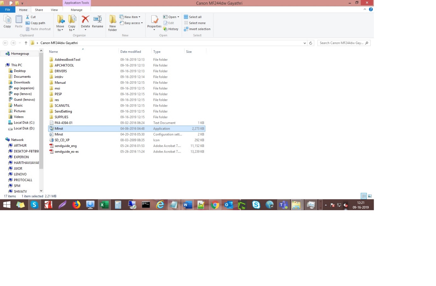Click the Search Canon MF244dw Gayathri field
Image resolution: width=436 pixels, height=286 pixels.
[x=344, y=43]
